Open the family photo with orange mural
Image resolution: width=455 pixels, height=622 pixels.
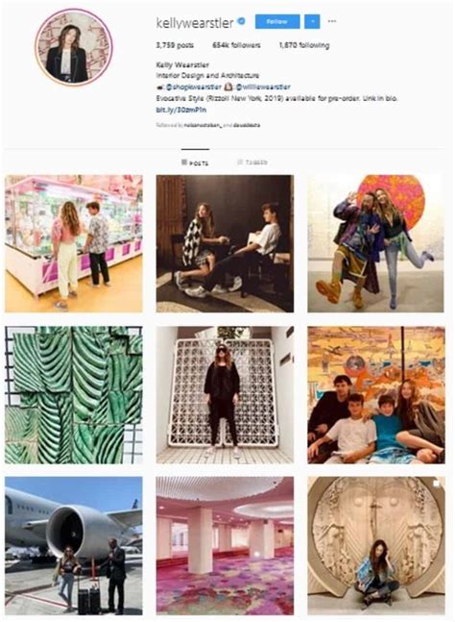376,395
